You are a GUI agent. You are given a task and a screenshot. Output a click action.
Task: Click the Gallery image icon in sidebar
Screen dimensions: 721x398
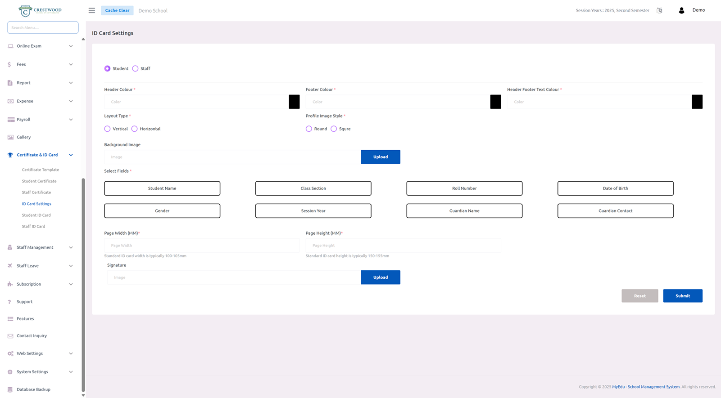click(x=10, y=137)
